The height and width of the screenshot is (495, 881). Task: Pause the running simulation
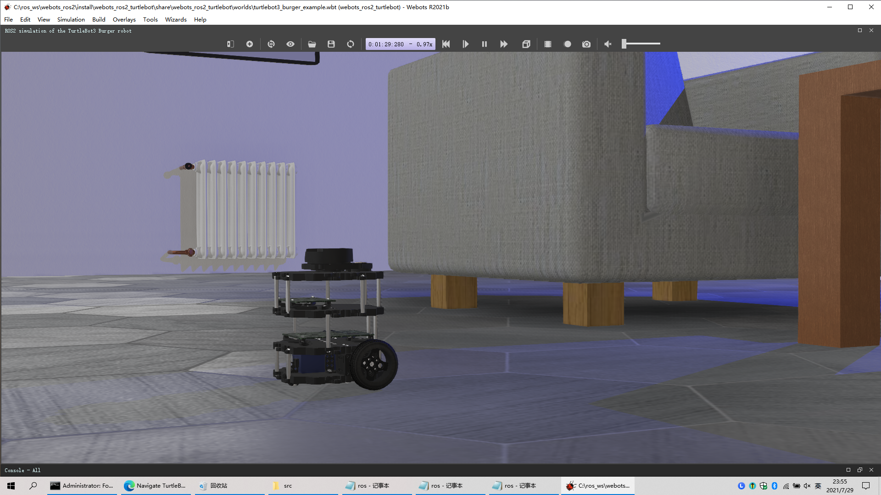point(485,44)
